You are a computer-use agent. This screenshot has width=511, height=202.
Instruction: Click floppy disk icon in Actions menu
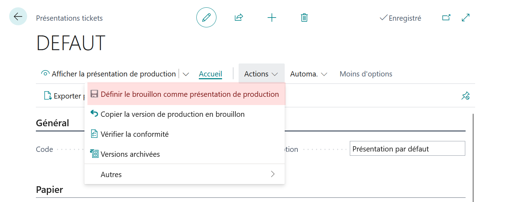[x=94, y=94]
